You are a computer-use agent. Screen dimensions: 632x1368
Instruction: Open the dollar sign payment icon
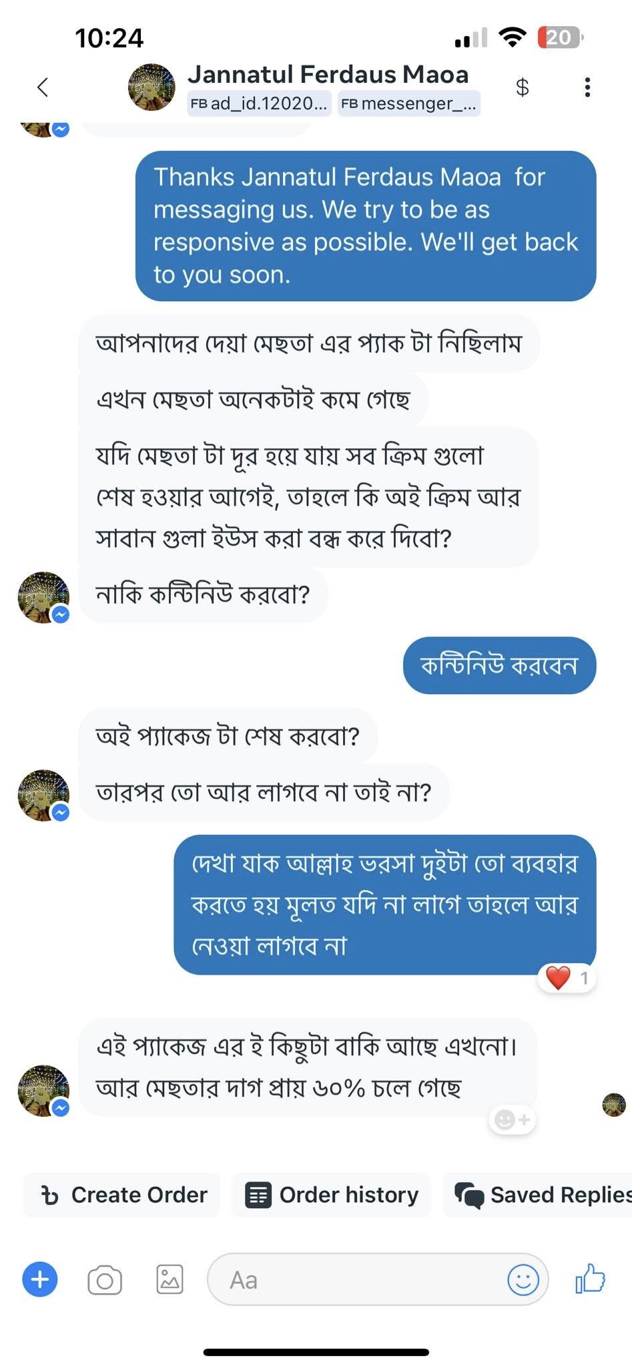pos(523,87)
